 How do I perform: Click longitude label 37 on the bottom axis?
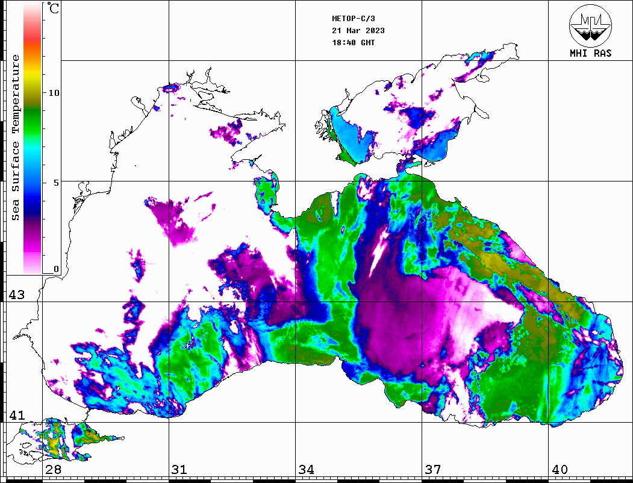[x=433, y=470]
